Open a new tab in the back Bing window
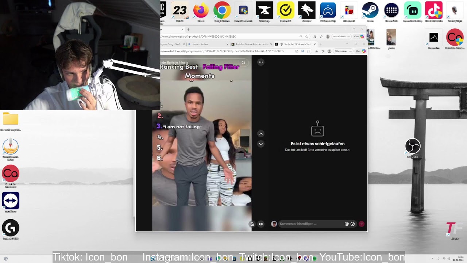The height and width of the screenshot is (263, 467). [x=188, y=30]
